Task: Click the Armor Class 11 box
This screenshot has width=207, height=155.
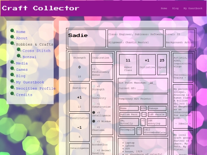Action: [x=128, y=65]
